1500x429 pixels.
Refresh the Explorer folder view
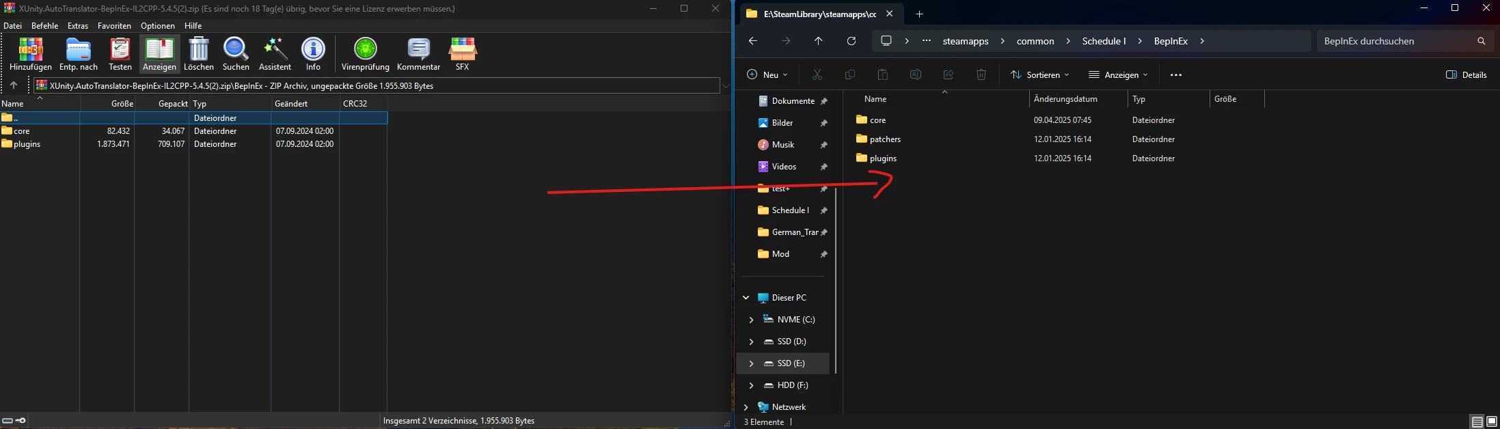point(851,41)
